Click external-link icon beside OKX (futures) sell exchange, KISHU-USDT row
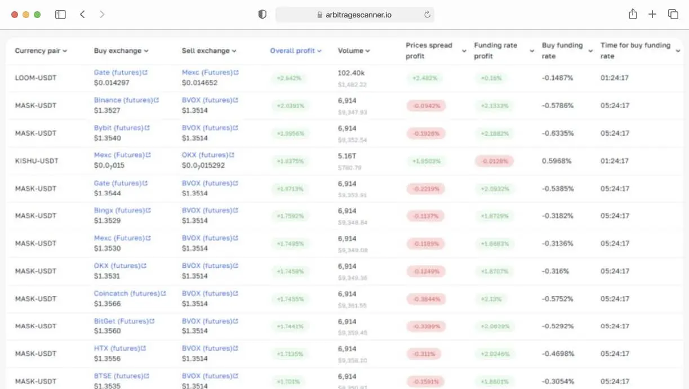This screenshot has width=689, height=389. (232, 155)
